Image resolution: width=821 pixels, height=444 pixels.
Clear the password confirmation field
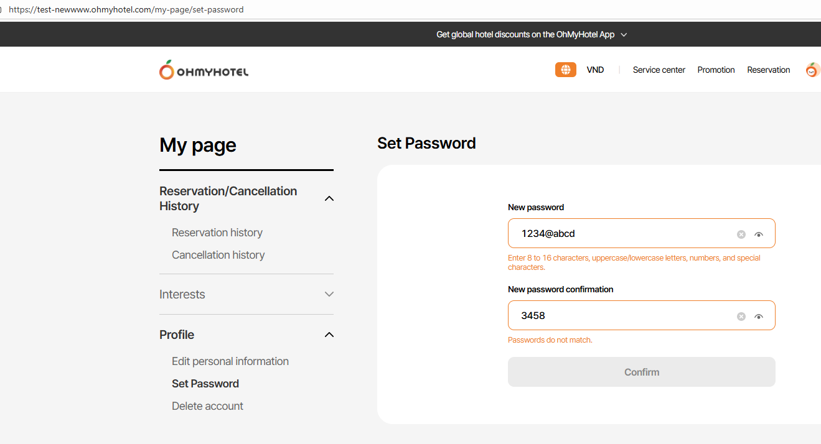741,317
